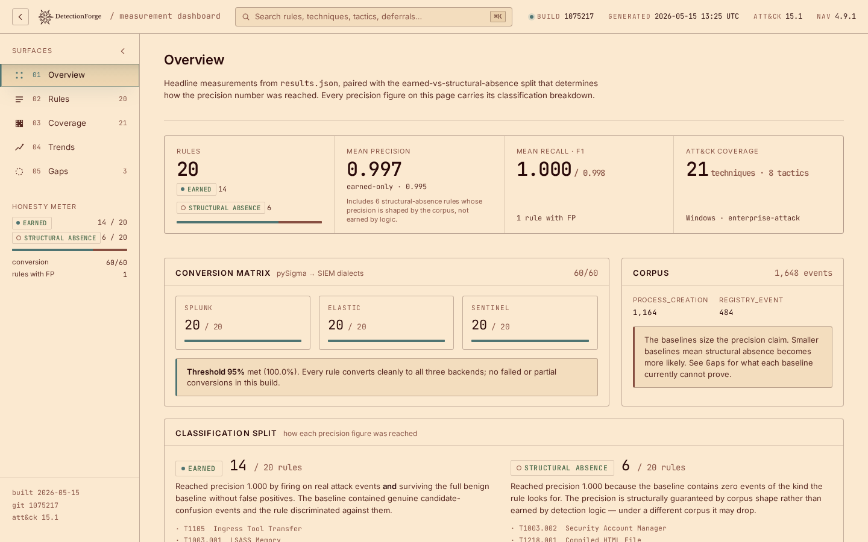Click build number 1075217

click(x=579, y=17)
